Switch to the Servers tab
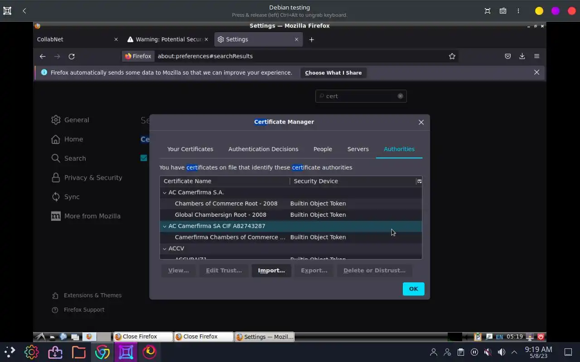580x362 pixels. pyautogui.click(x=358, y=149)
